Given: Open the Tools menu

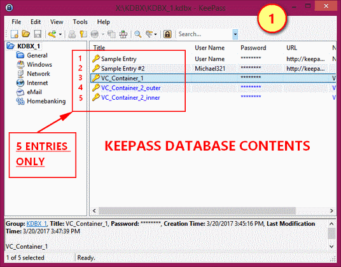Looking at the screenshot, I should point(80,22).
